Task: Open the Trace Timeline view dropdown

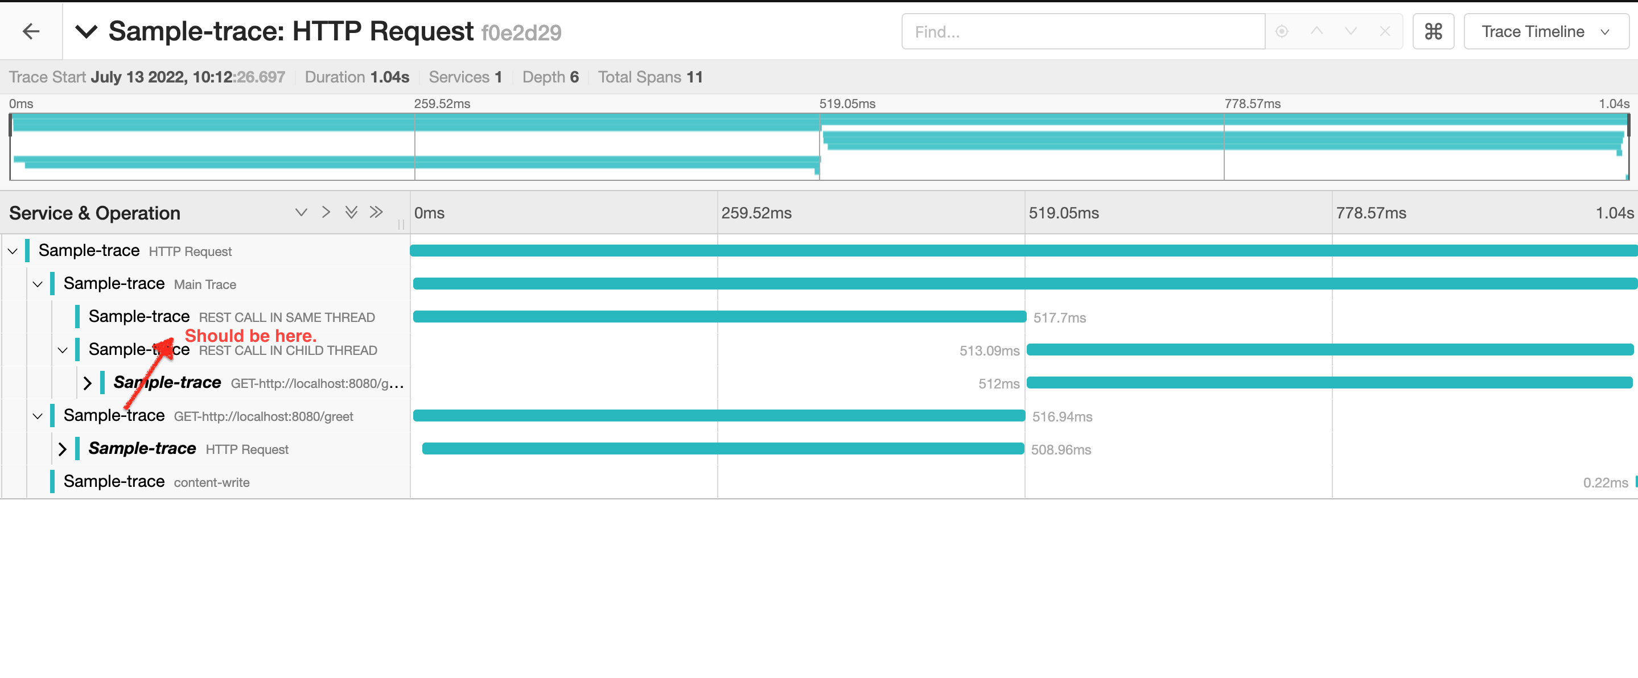Action: (x=1546, y=31)
